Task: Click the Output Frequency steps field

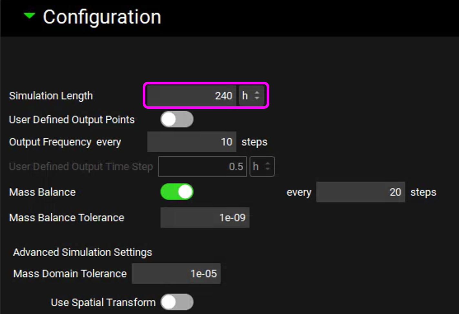Action: (x=192, y=142)
